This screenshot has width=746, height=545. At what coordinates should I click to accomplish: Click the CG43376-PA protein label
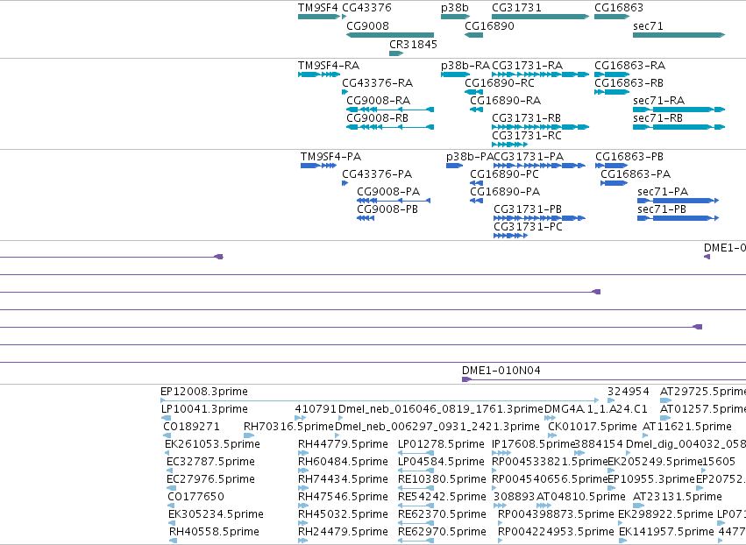[x=377, y=174]
